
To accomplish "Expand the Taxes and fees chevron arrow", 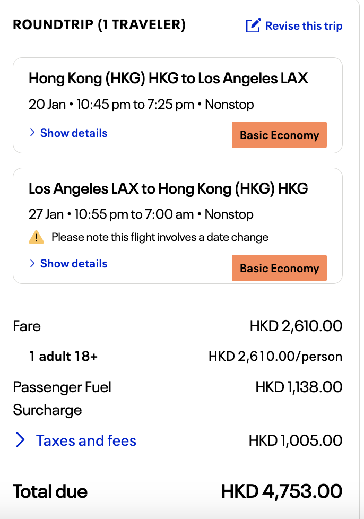I will coord(20,440).
